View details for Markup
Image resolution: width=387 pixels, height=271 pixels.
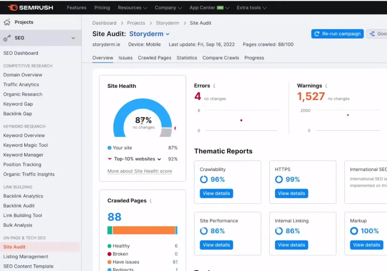[x=366, y=245]
